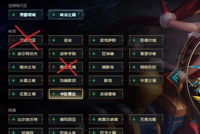Choose the 雷瑟守备 server
This screenshot has width=200, height=134.
(x=146, y=54)
